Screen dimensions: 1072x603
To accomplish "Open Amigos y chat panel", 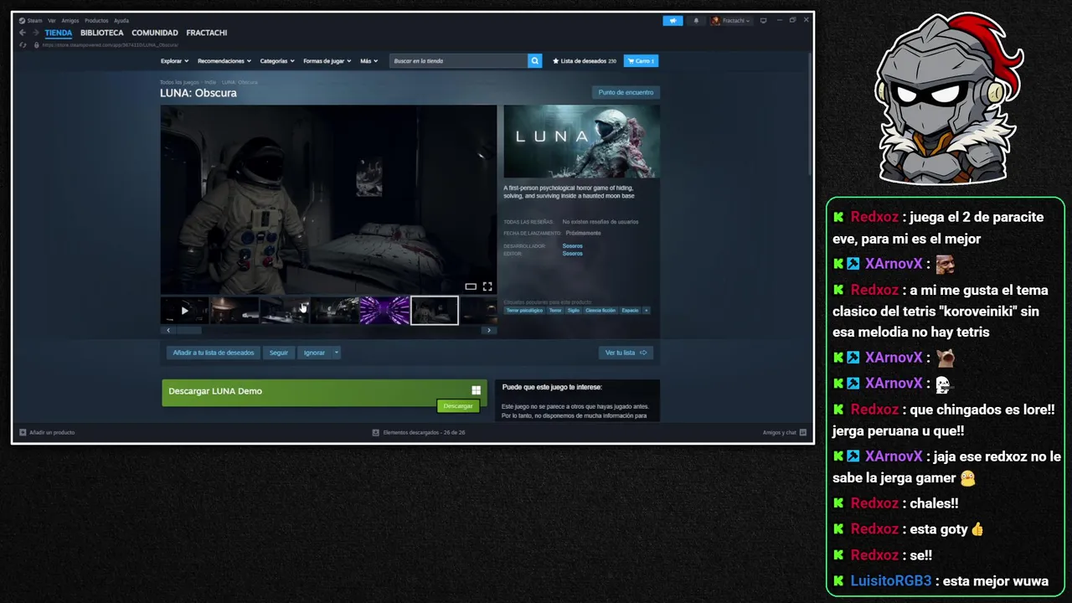I will [785, 432].
